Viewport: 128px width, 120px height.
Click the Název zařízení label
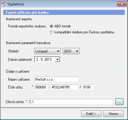pos(19,80)
